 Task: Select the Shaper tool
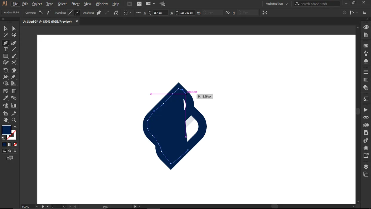coord(6,63)
